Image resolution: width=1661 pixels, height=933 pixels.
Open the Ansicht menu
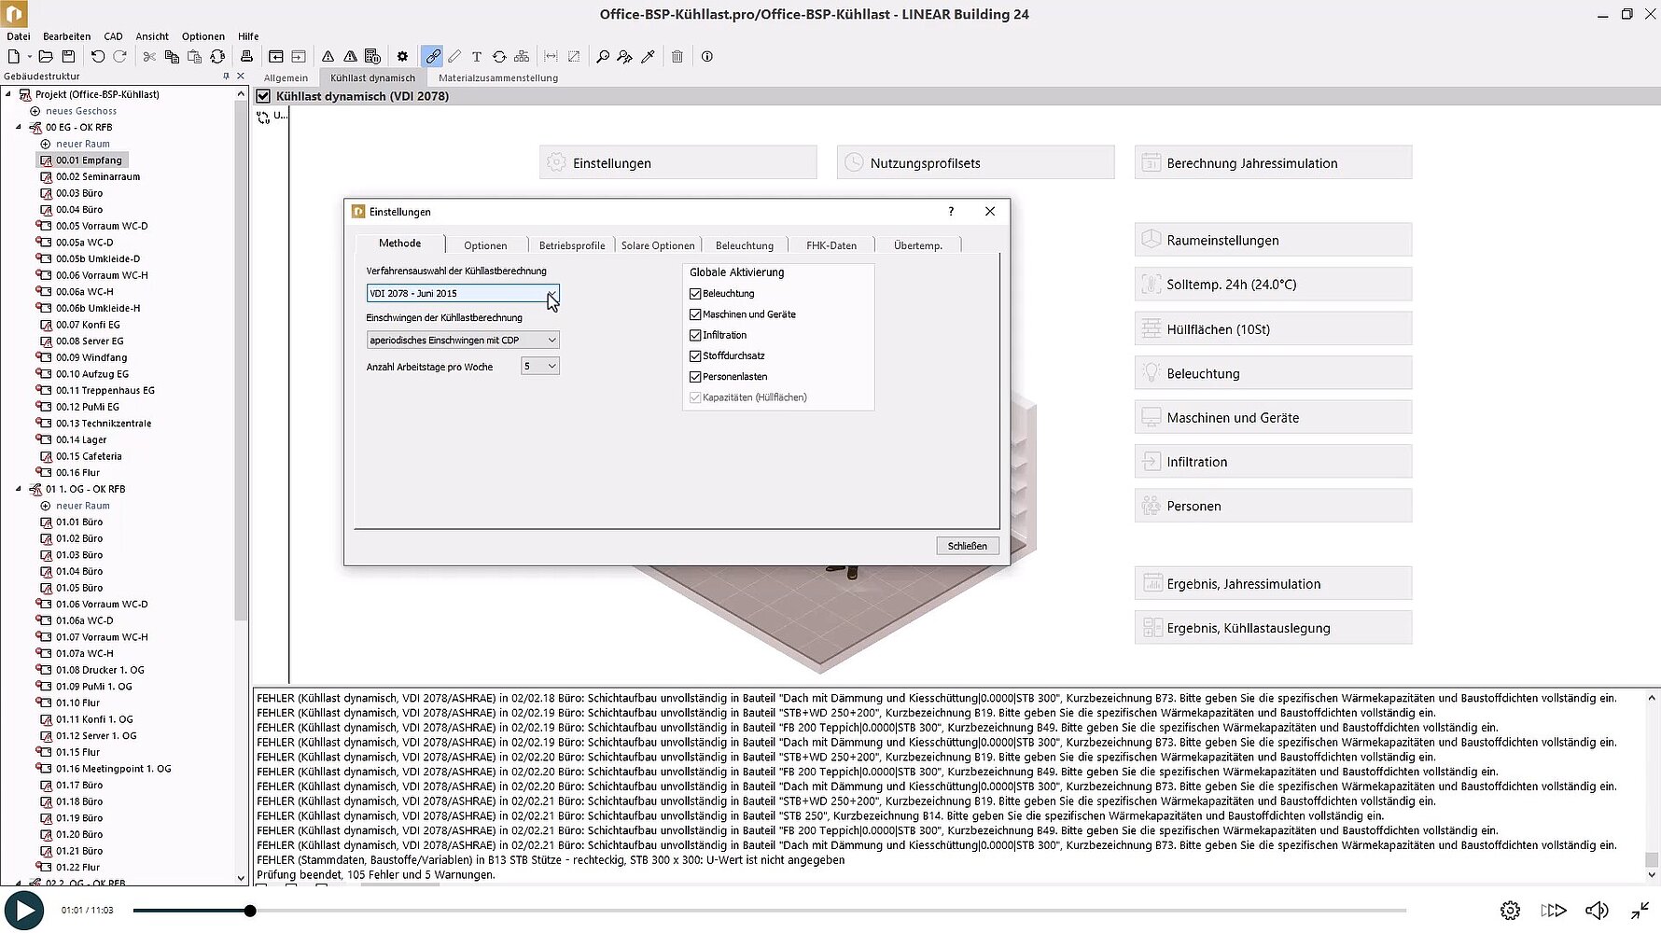(152, 36)
